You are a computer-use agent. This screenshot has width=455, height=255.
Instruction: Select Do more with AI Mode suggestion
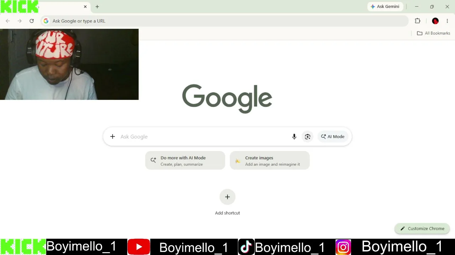(x=185, y=160)
